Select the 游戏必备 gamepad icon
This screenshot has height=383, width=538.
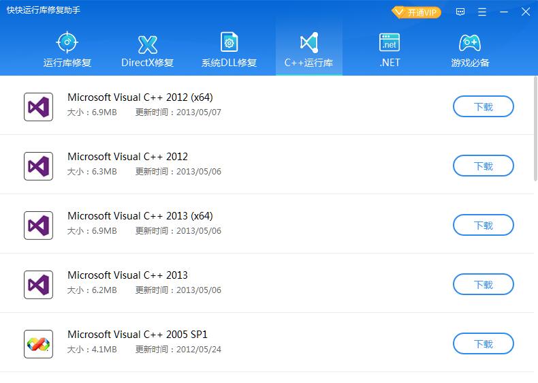(470, 43)
